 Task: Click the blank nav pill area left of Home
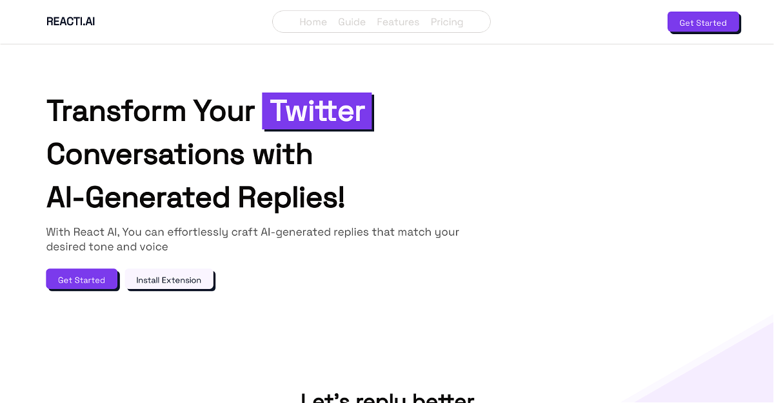pyautogui.click(x=286, y=22)
